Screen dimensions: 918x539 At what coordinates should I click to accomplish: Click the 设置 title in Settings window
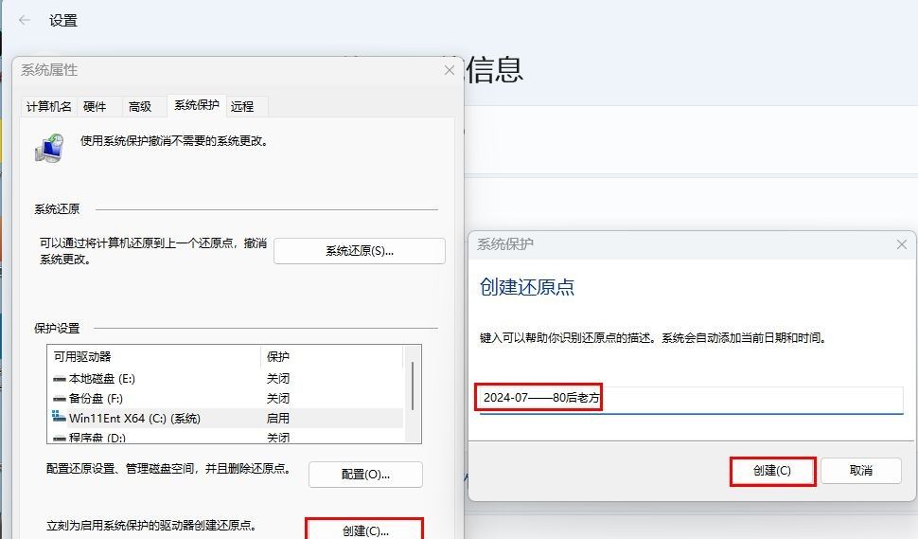click(x=63, y=21)
